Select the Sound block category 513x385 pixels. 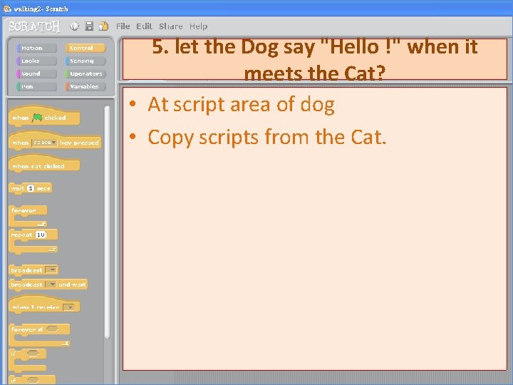pos(36,73)
